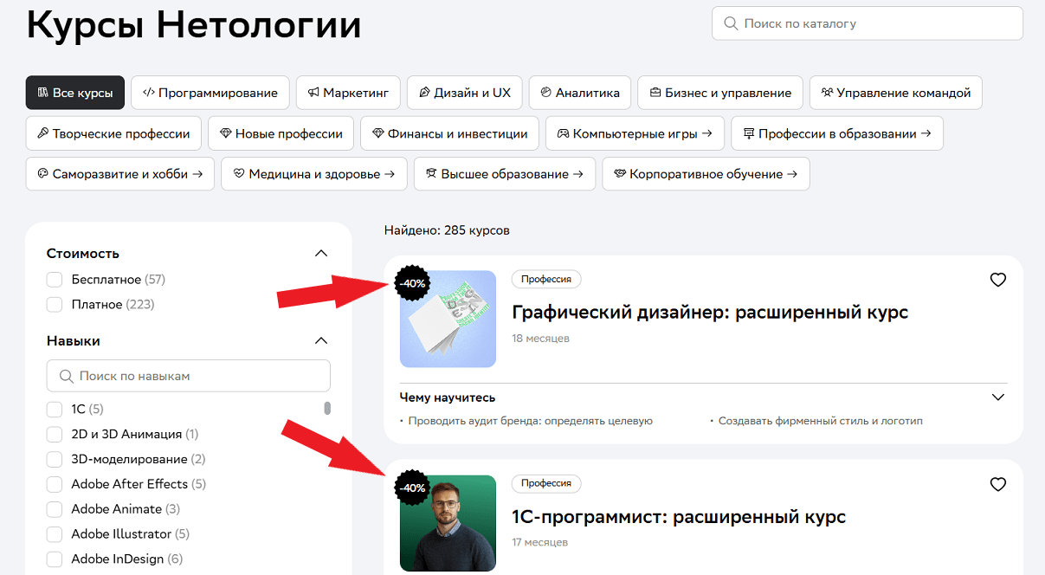The height and width of the screenshot is (575, 1045).
Task: Tick the Бесплатное checkbox
Action: click(x=55, y=280)
